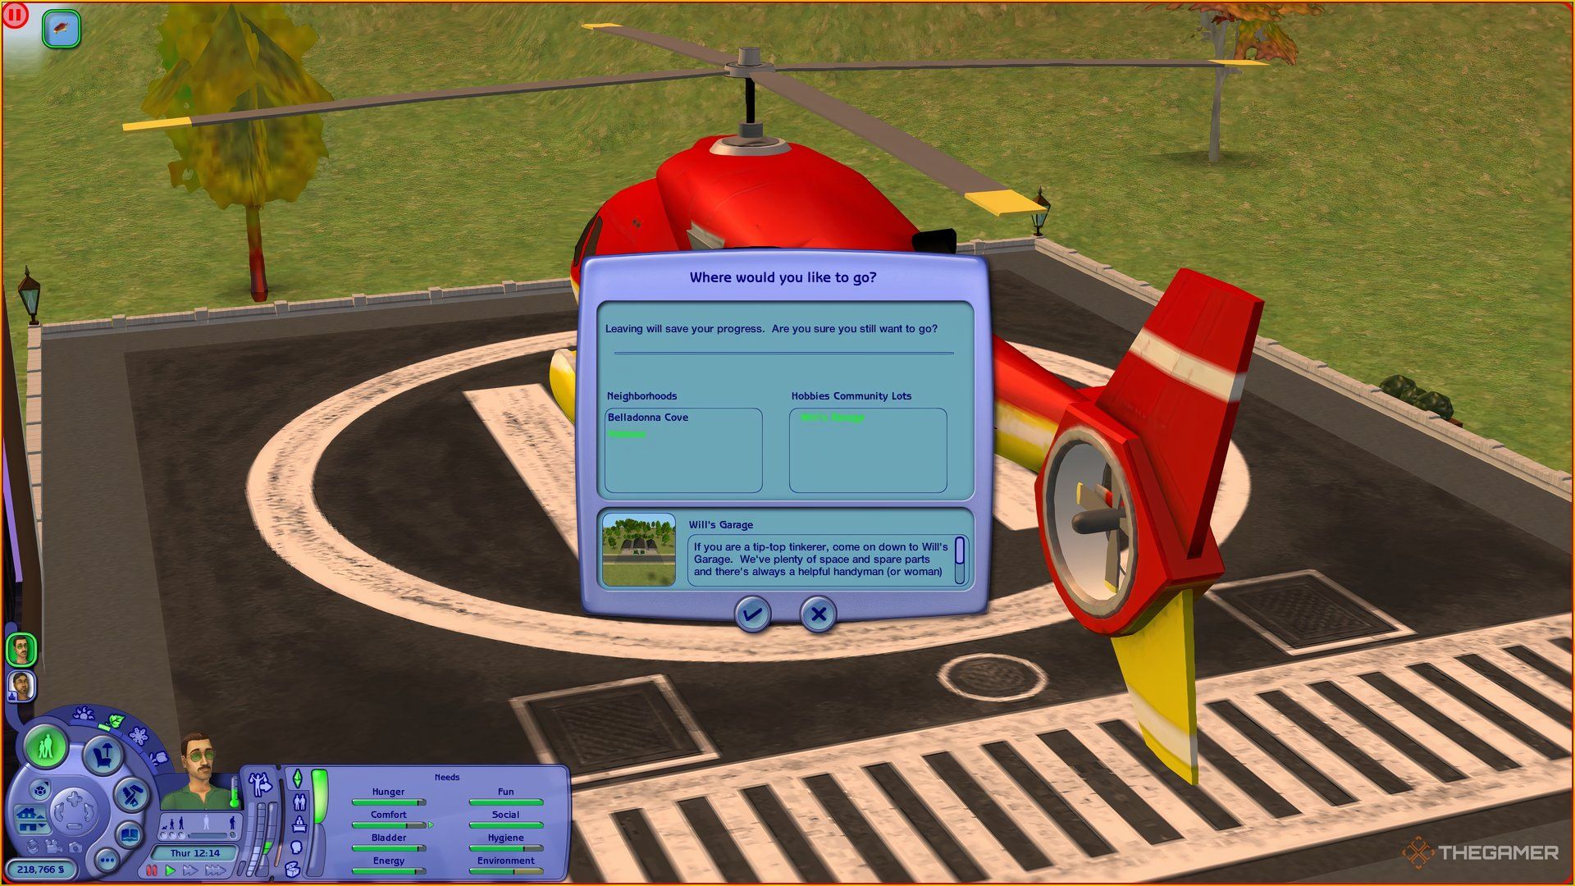Switch to Live mode
This screenshot has height=886, width=1575.
coord(45,747)
